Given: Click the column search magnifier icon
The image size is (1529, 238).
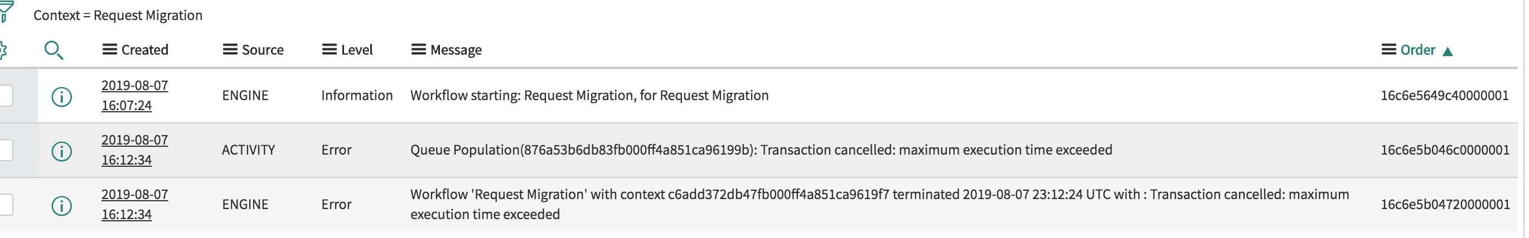Looking at the screenshot, I should coord(54,50).
